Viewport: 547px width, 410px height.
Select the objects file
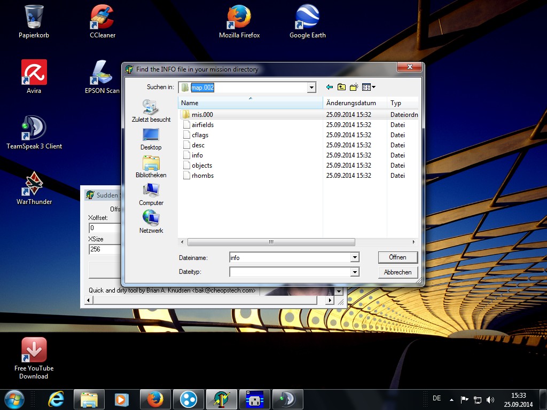pyautogui.click(x=201, y=165)
